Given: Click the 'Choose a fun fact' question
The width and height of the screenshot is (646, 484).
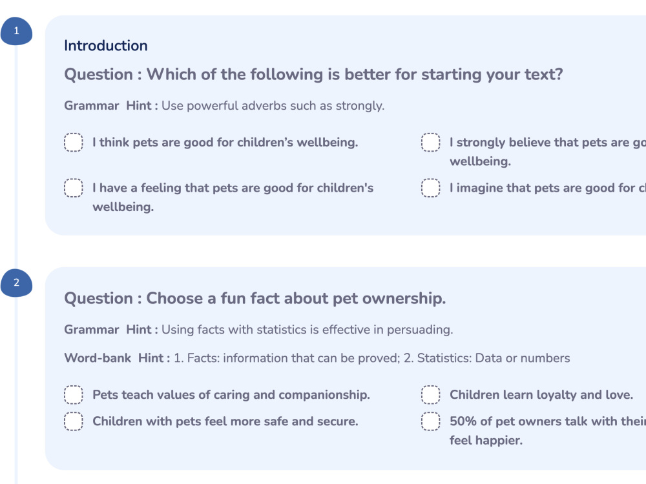Looking at the screenshot, I should click(255, 298).
